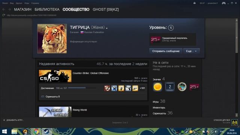Expand the ТИГРИЦА name history dropdown arrow
This screenshot has width=240, height=135.
click(106, 28)
